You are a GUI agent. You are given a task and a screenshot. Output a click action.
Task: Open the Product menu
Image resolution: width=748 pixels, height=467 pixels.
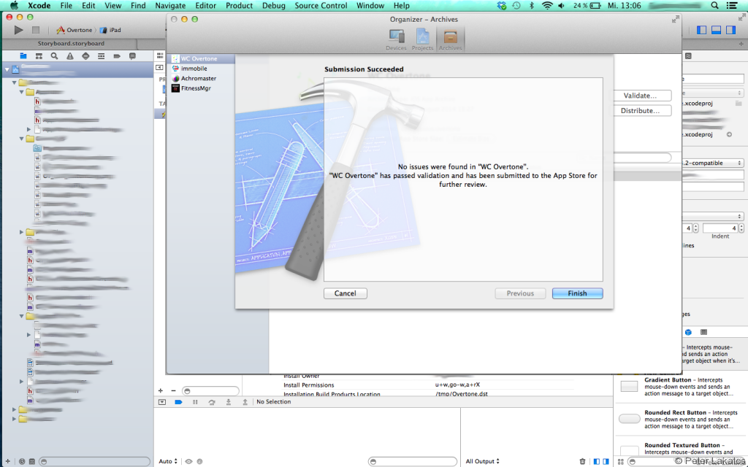[x=239, y=6]
